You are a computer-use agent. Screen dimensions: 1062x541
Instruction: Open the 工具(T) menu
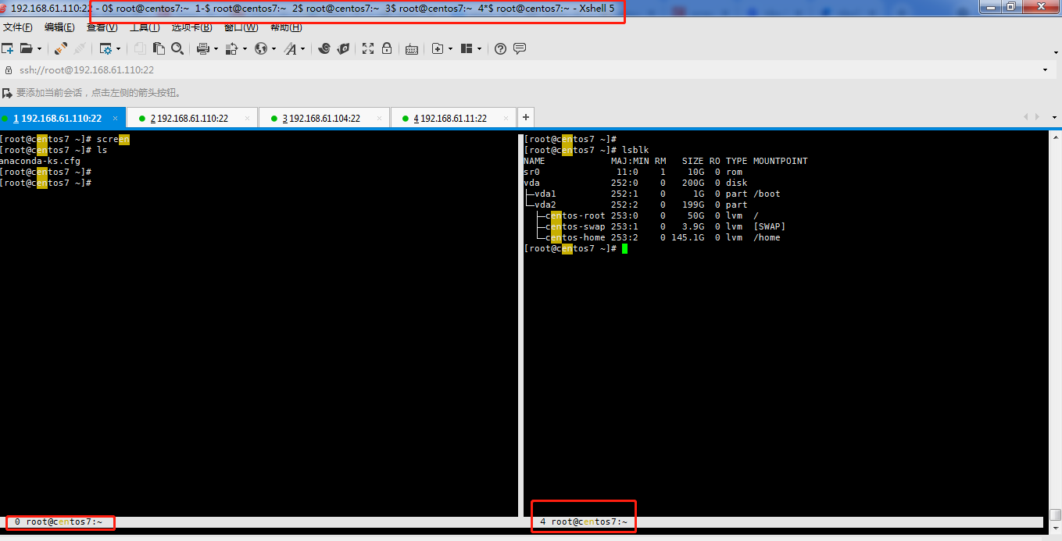(145, 27)
